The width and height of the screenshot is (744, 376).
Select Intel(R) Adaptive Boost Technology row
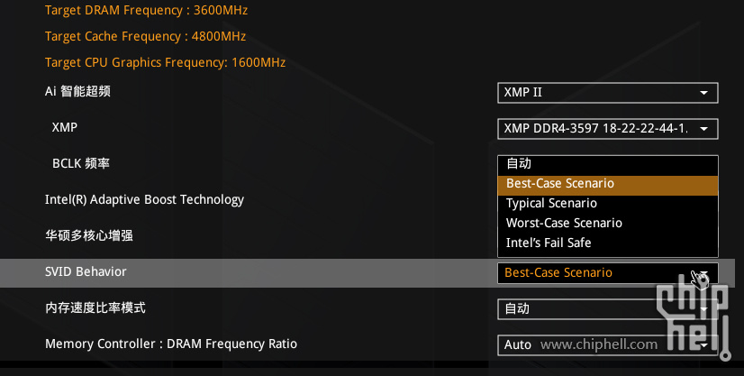(144, 200)
